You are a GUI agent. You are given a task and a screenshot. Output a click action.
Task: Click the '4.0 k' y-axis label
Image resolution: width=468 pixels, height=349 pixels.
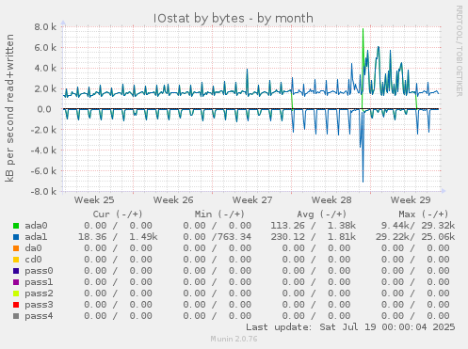(45, 68)
